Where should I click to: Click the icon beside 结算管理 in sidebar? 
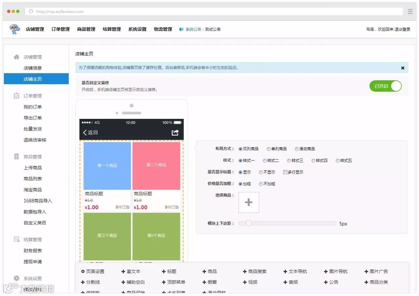pyautogui.click(x=16, y=239)
